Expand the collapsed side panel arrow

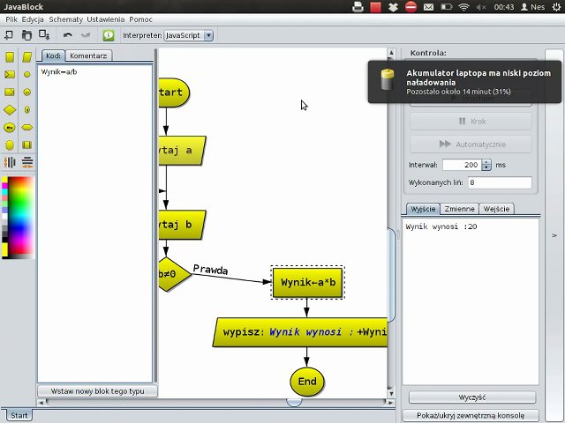click(554, 235)
